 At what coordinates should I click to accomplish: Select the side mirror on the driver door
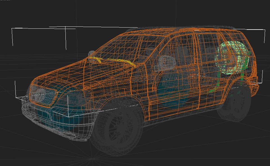pyautogui.click(x=167, y=62)
